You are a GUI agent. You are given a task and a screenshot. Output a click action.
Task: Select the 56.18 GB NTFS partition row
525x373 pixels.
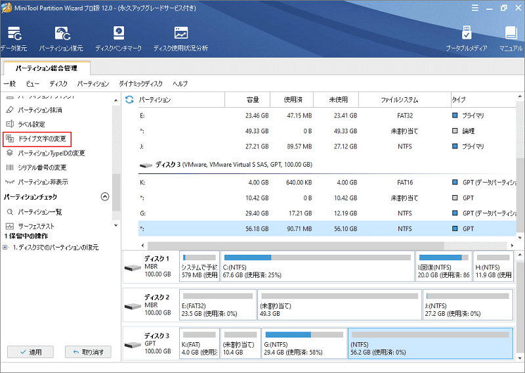pos(327,229)
